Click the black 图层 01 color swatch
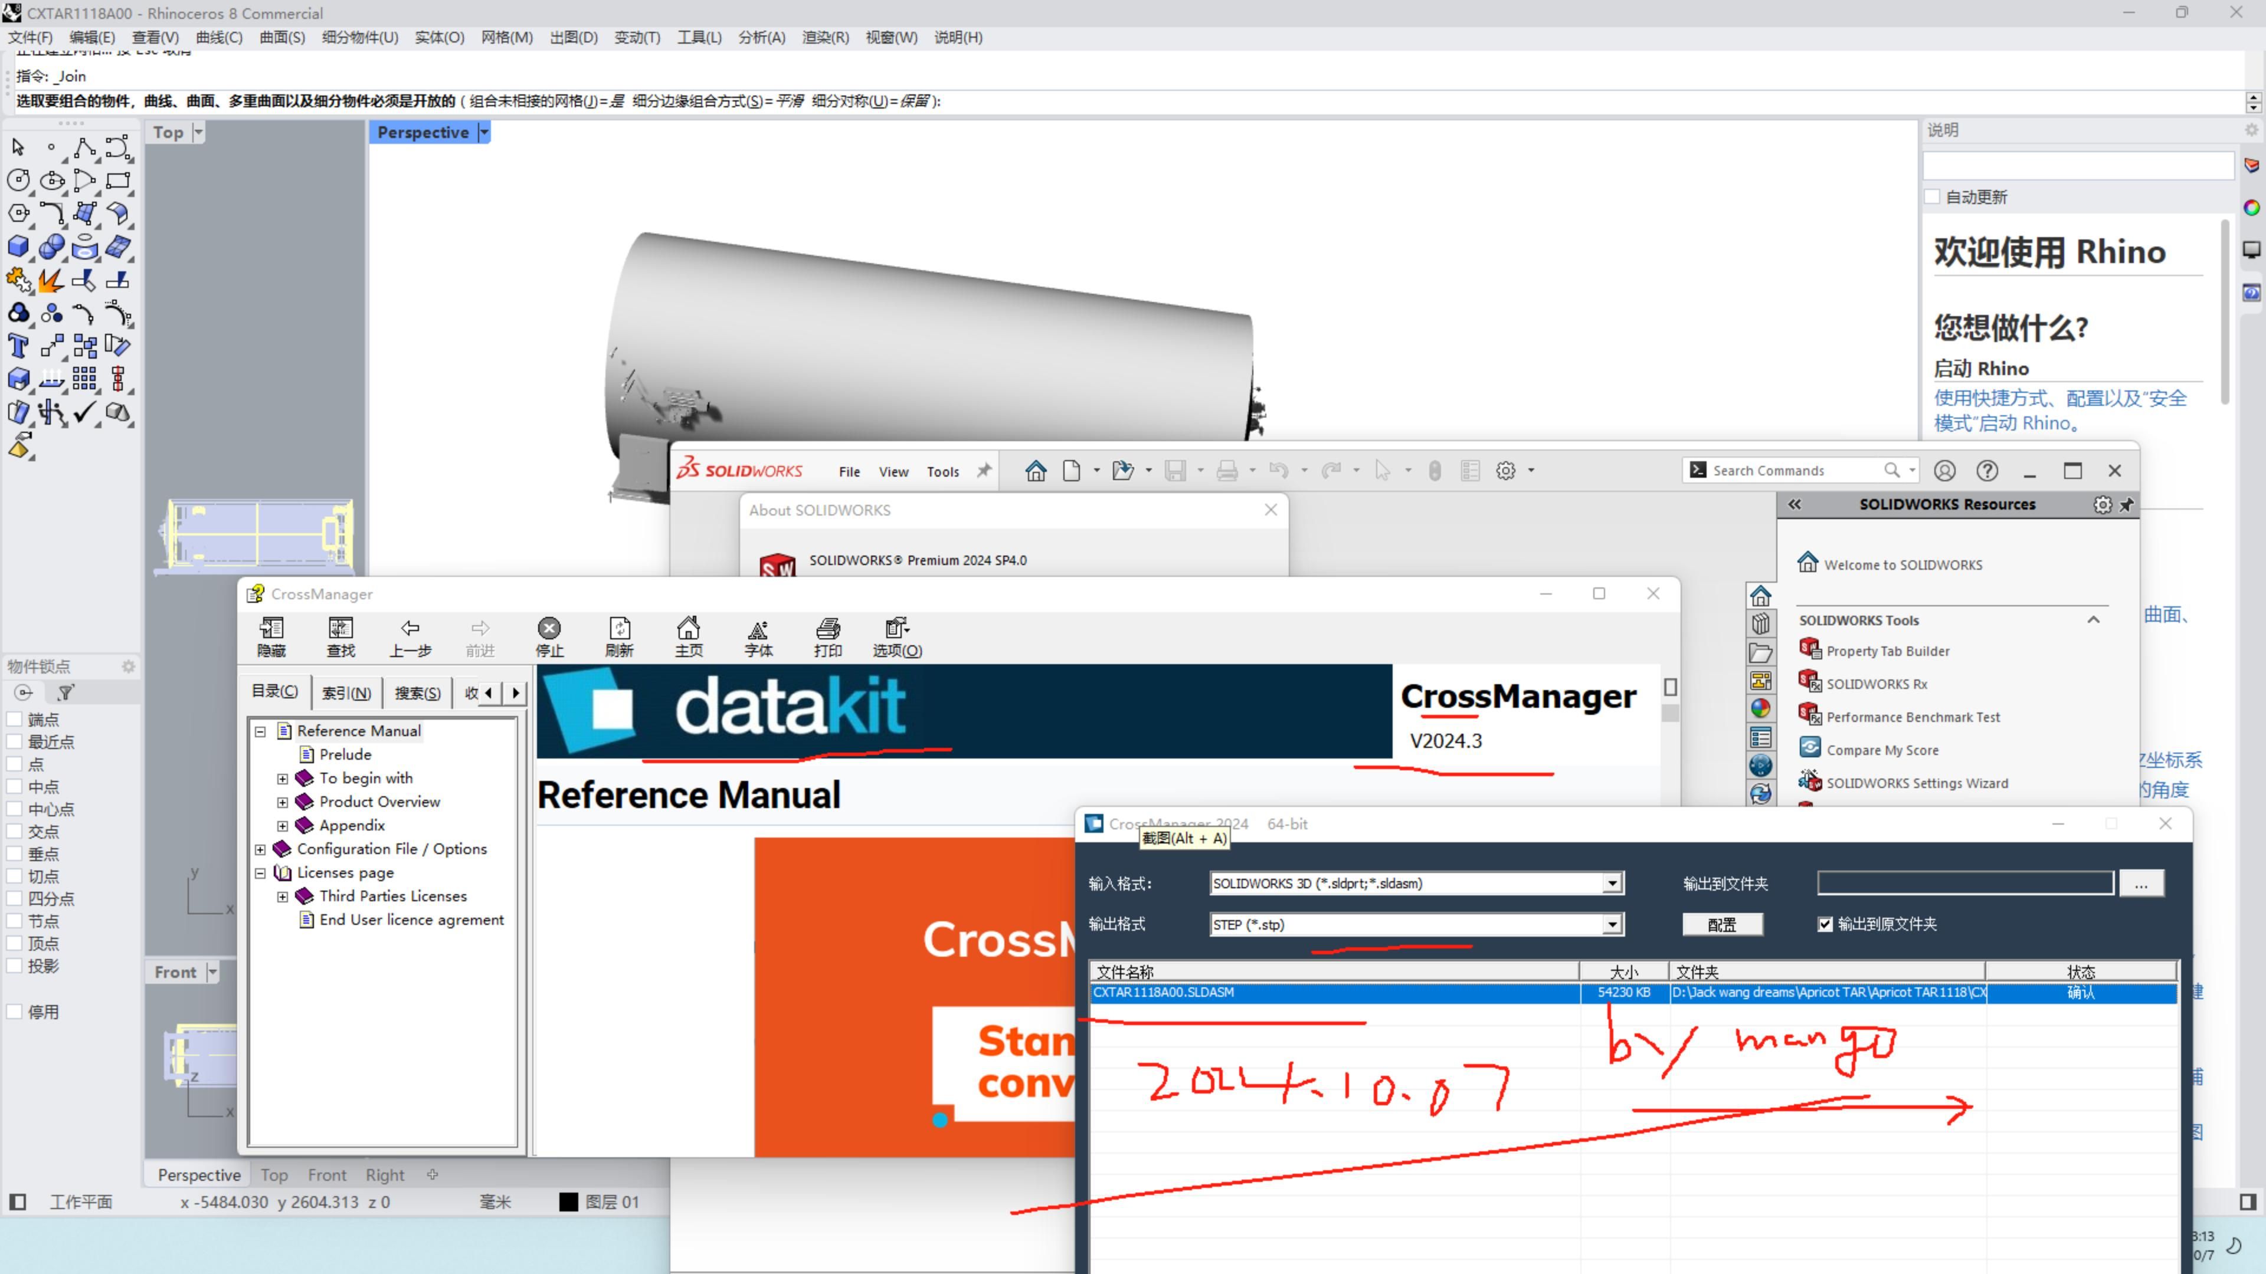The image size is (2266, 1274). click(x=568, y=1202)
